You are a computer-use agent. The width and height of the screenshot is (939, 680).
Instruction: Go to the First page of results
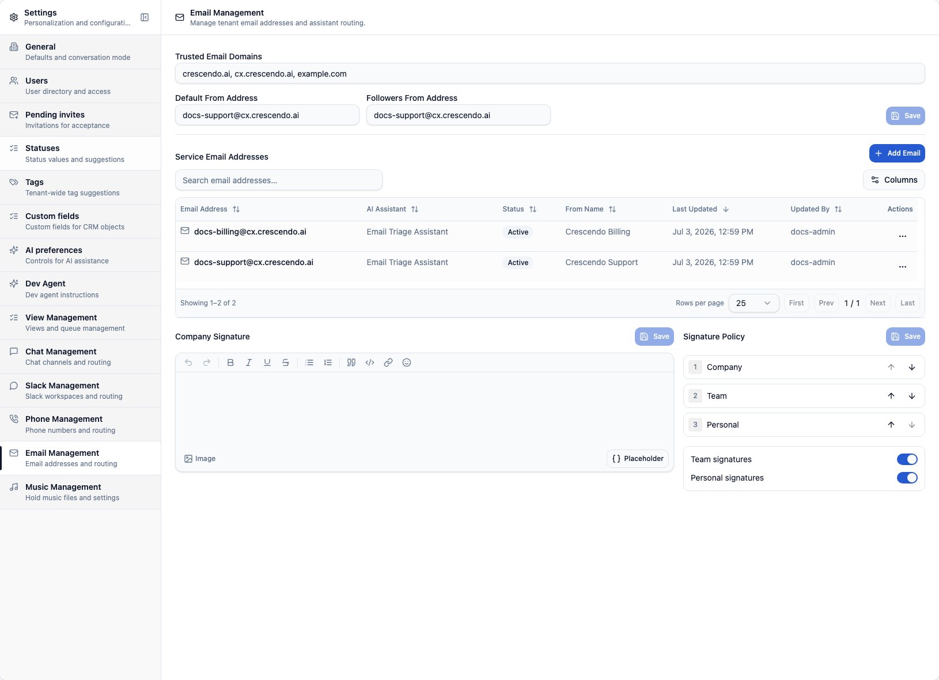click(x=797, y=303)
